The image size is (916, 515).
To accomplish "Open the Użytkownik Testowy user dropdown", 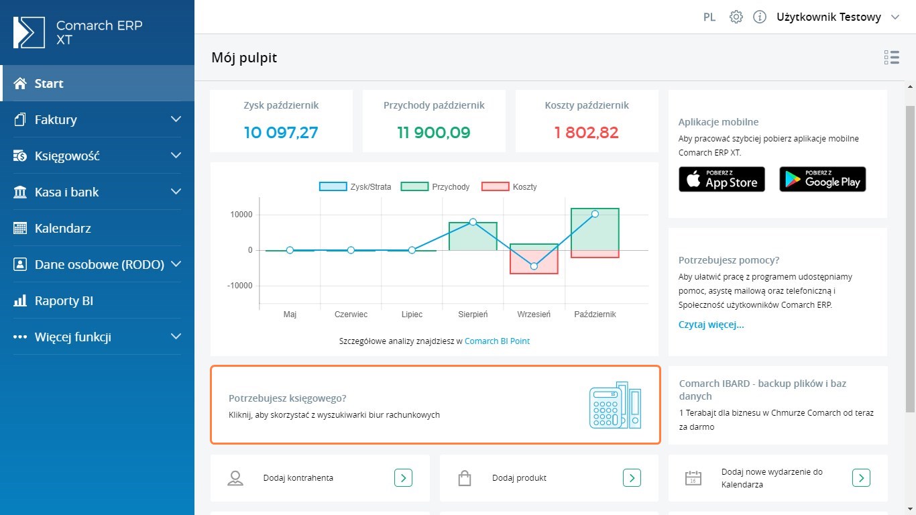I will (838, 17).
